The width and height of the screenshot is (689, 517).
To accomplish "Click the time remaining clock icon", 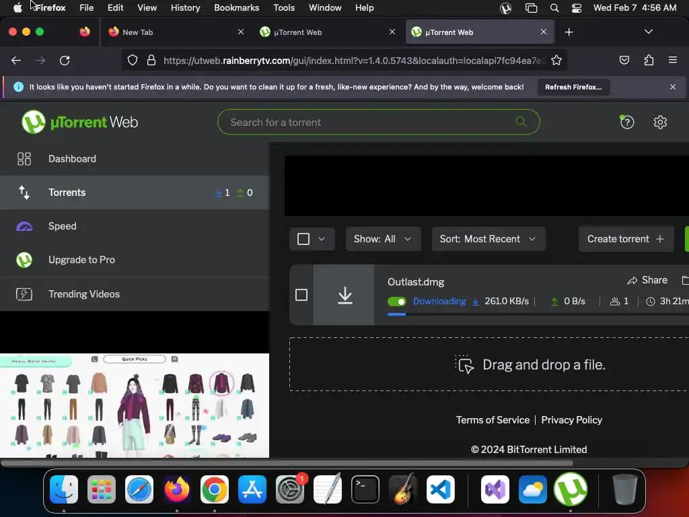I will coord(651,302).
